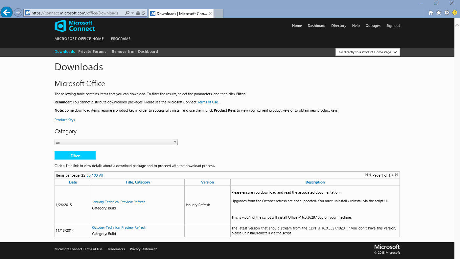460x259 pixels.
Task: Open October Technical Preview Refresh download
Action: tap(119, 227)
